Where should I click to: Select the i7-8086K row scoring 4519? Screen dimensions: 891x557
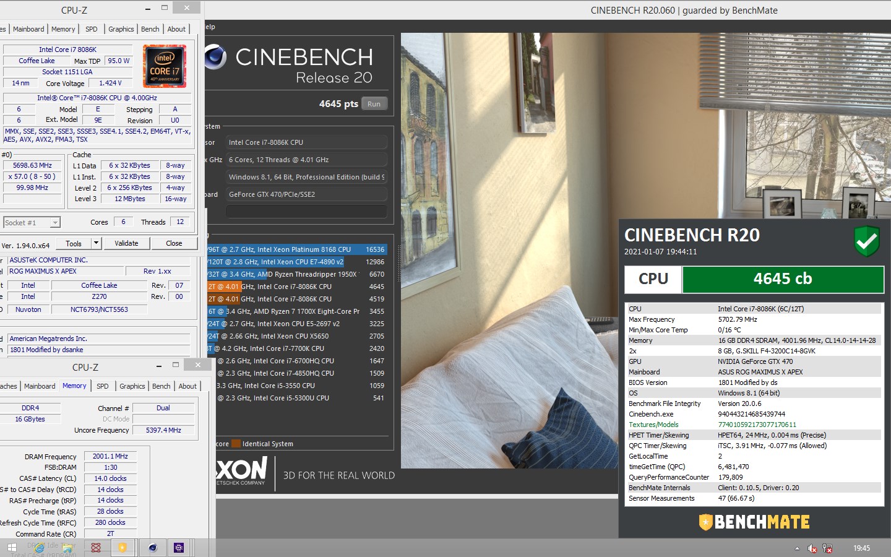298,299
